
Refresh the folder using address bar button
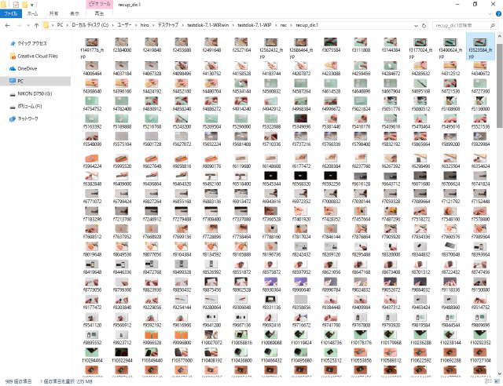pyautogui.click(x=425, y=25)
